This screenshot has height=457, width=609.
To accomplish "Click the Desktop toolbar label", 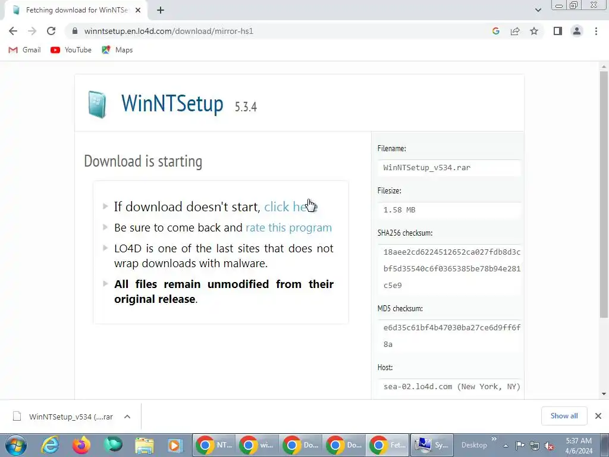I will pyautogui.click(x=474, y=445).
